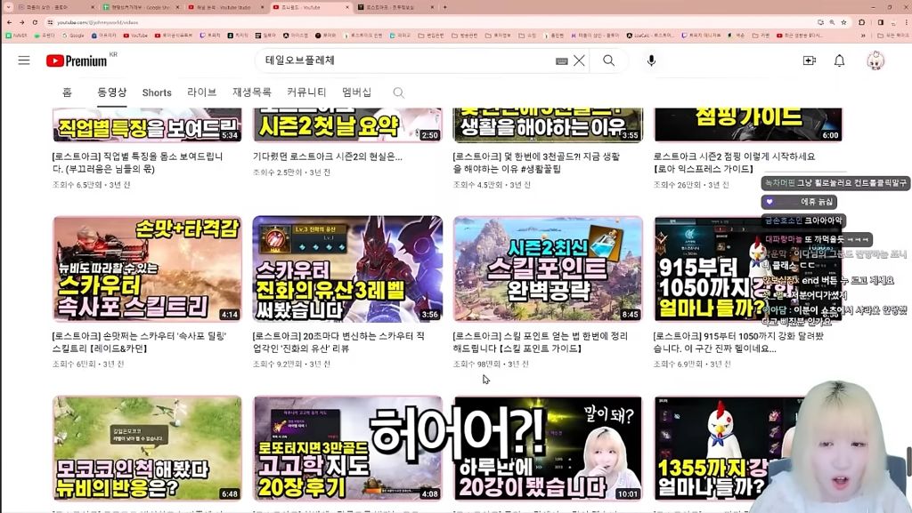
Task: Go back with the browser back arrow
Action: point(9,22)
